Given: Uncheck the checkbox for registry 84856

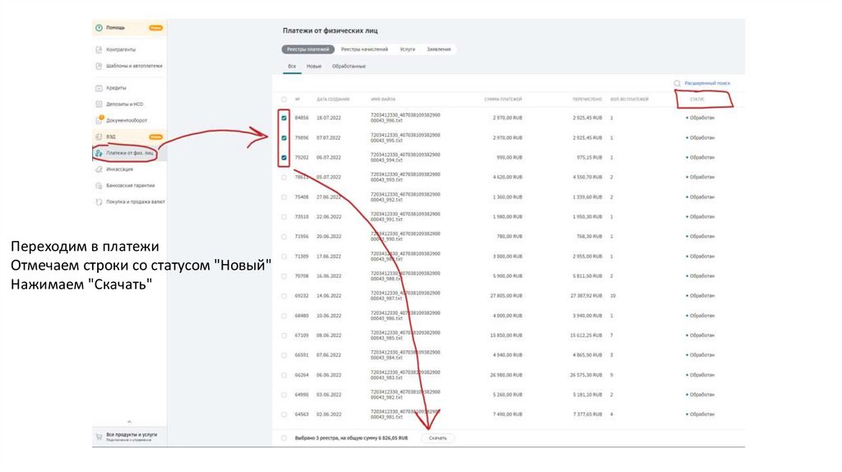Looking at the screenshot, I should (284, 118).
